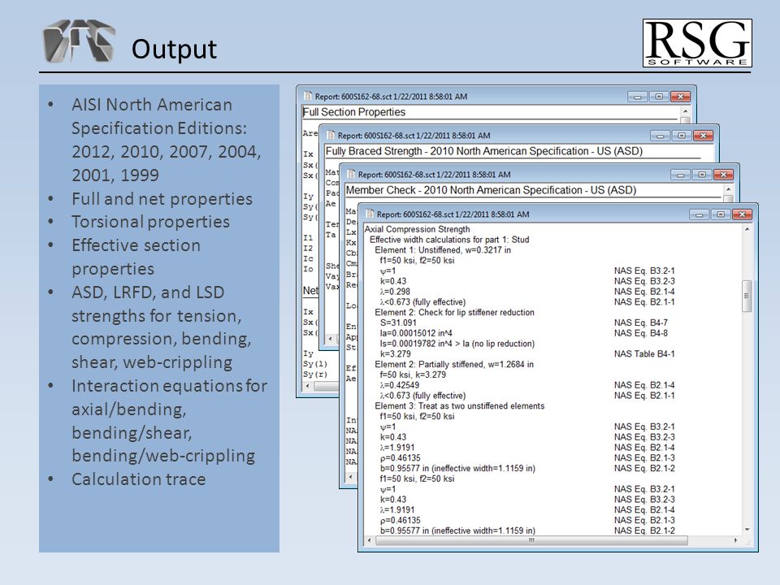
Task: Click the scroll-left arrow of the front report window
Action: (x=369, y=540)
